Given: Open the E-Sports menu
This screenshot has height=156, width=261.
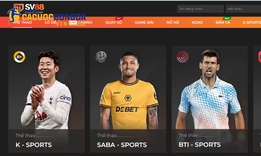Looking at the screenshot, I should tap(252, 22).
